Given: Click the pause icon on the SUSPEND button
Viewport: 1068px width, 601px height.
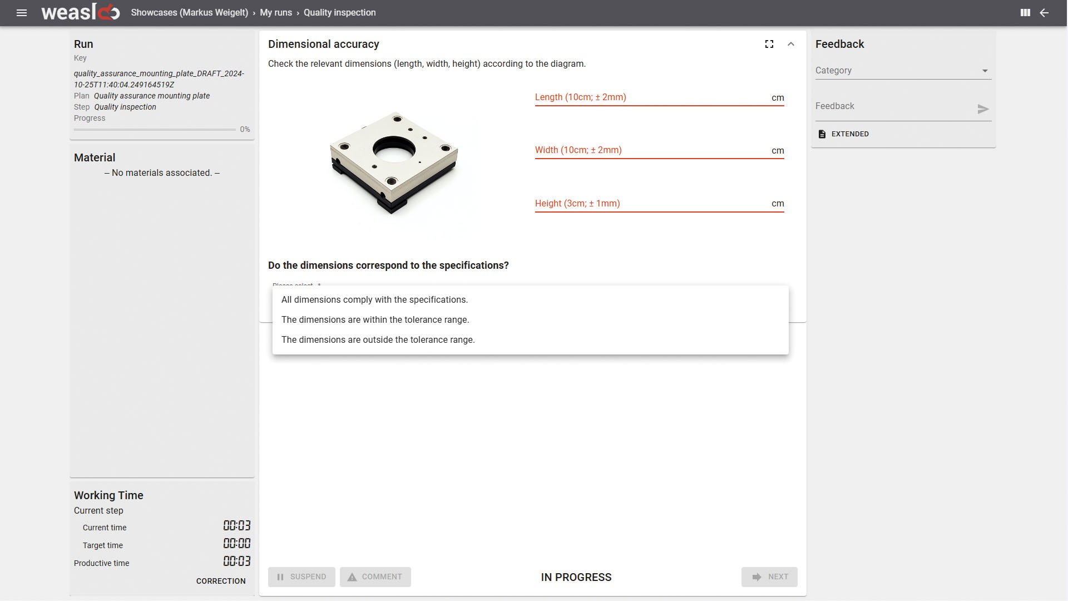Looking at the screenshot, I should (280, 577).
